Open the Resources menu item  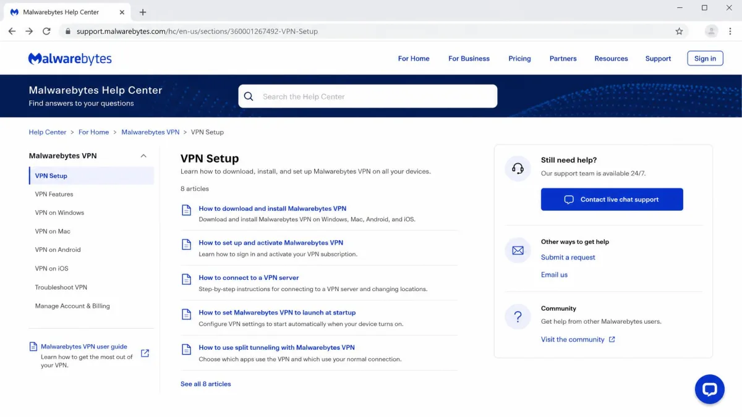click(611, 59)
